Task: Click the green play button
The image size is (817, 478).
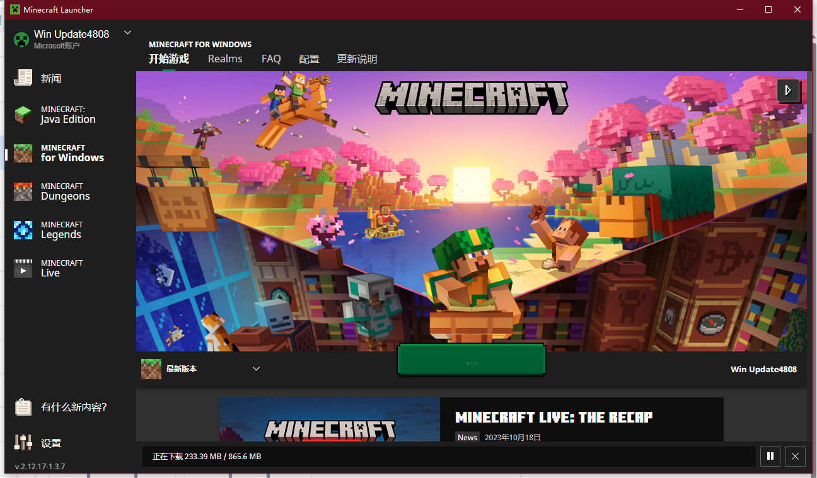Action: point(472,360)
